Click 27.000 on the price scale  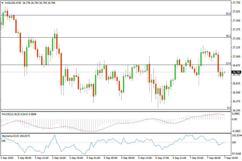pyautogui.click(x=236, y=57)
